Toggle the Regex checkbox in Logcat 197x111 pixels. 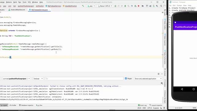[x=126, y=78]
